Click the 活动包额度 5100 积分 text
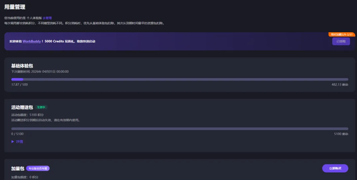The height and width of the screenshot is (180, 357). 27,115
